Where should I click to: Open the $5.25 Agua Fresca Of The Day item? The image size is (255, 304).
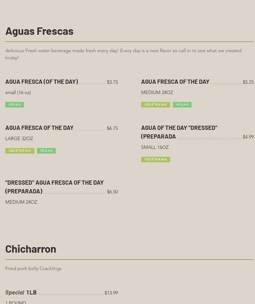[175, 82]
